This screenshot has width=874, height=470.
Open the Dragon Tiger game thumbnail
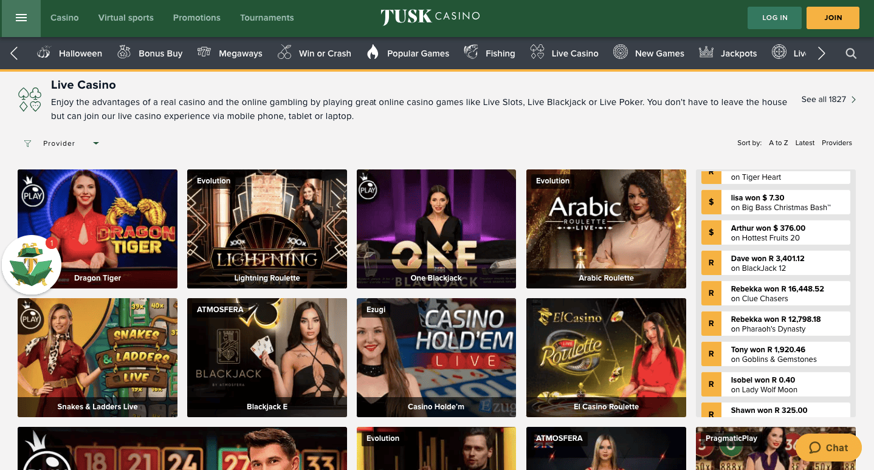point(97,229)
